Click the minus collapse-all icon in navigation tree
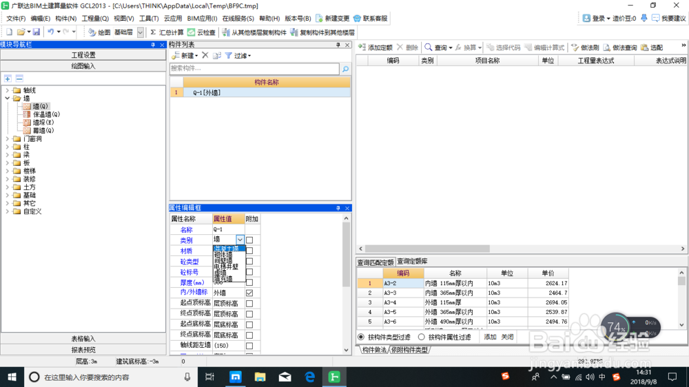 (19, 79)
